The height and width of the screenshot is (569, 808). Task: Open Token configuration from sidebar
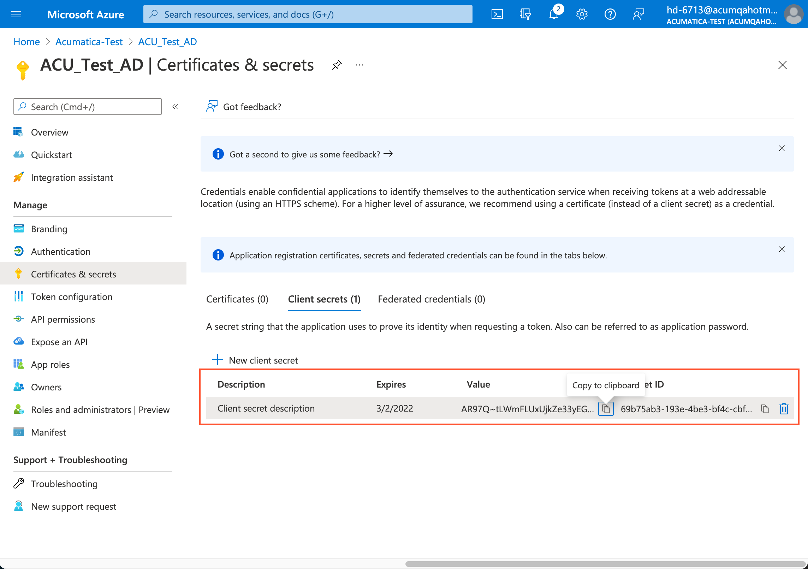click(72, 297)
